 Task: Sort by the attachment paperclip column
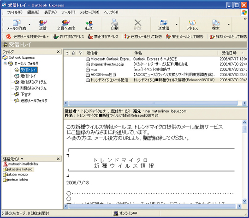[x=73, y=53]
